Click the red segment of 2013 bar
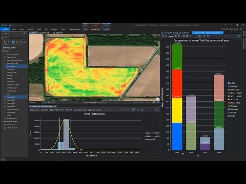Viewport: 246px width, 184px height. pyautogui.click(x=177, y=83)
